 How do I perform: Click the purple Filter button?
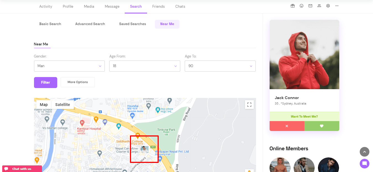pyautogui.click(x=46, y=82)
